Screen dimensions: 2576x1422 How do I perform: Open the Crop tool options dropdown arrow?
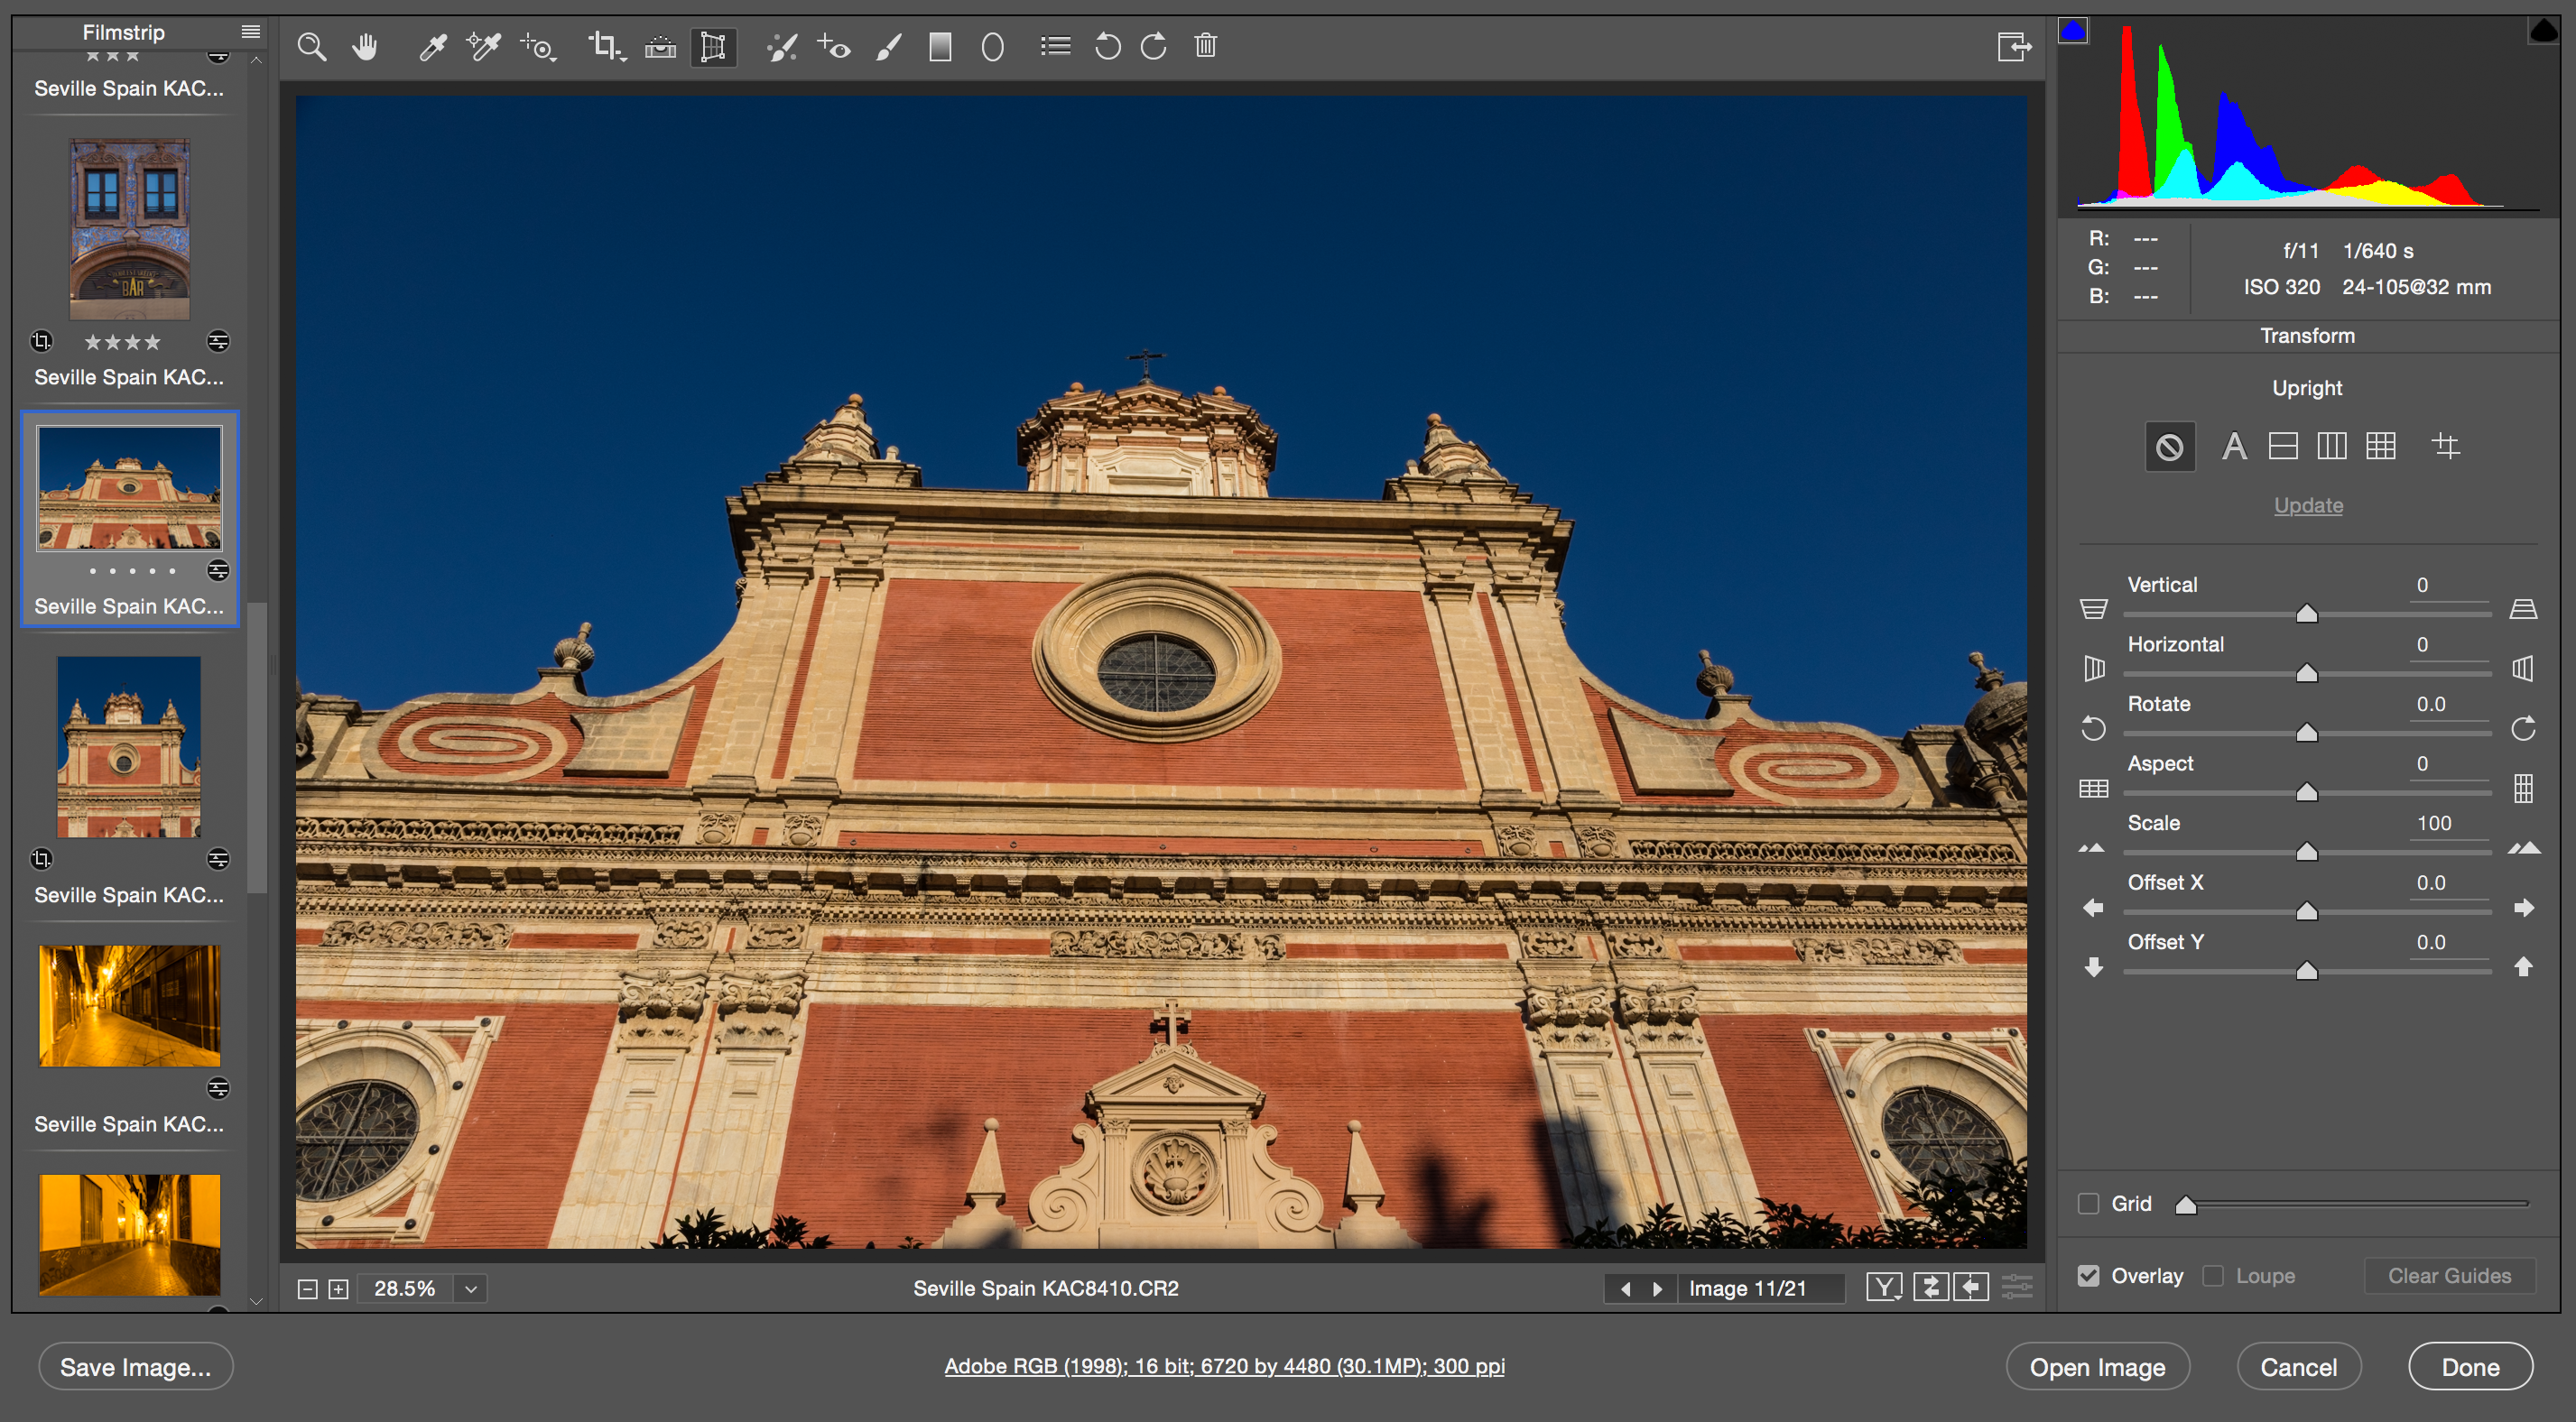coord(624,58)
